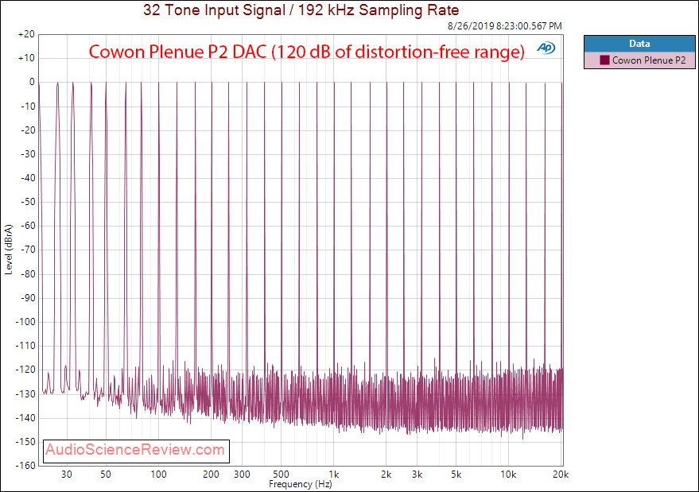Click the '-60' y-axis tick label
This screenshot has height=492, width=699.
pyautogui.click(x=28, y=226)
